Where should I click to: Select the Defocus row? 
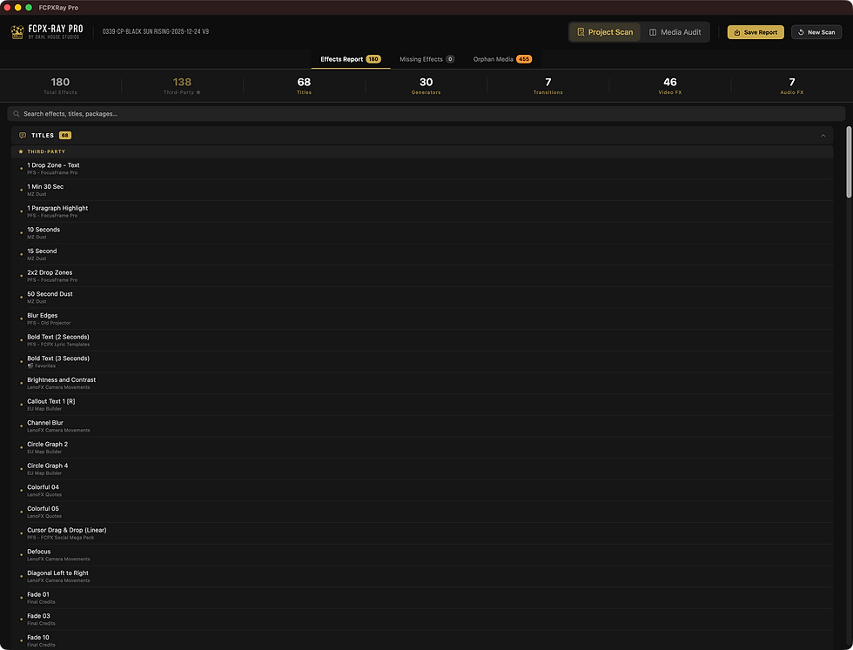(422, 555)
